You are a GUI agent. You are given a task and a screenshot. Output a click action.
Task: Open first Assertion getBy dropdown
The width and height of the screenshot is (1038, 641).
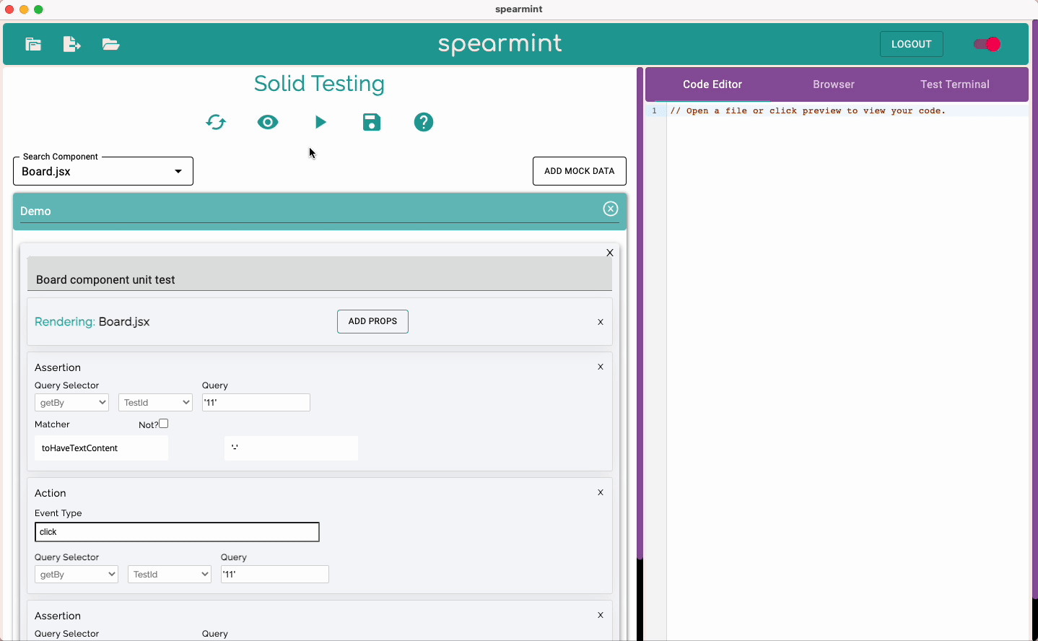pos(71,402)
